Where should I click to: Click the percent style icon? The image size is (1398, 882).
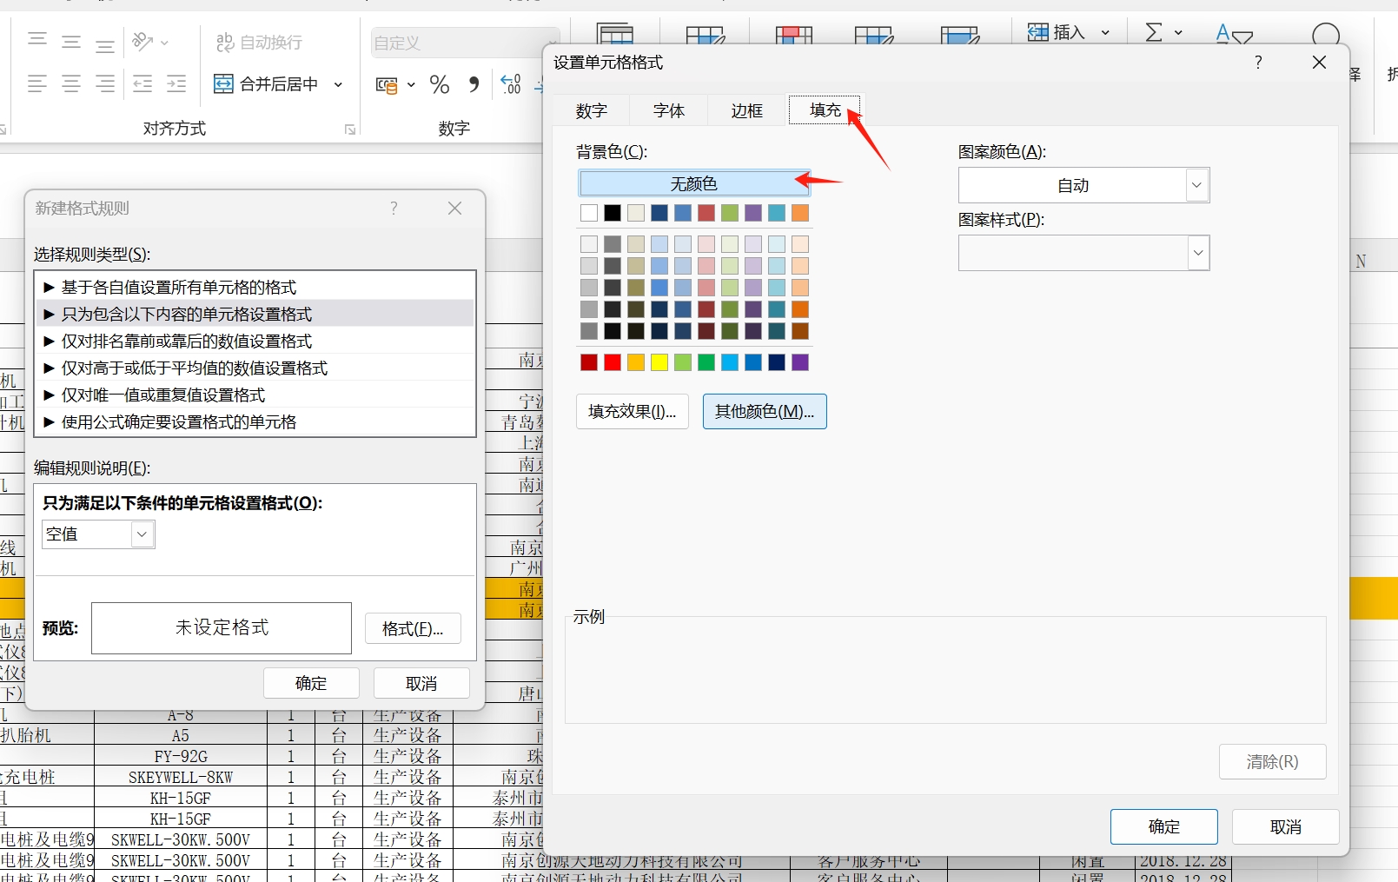[x=440, y=84]
